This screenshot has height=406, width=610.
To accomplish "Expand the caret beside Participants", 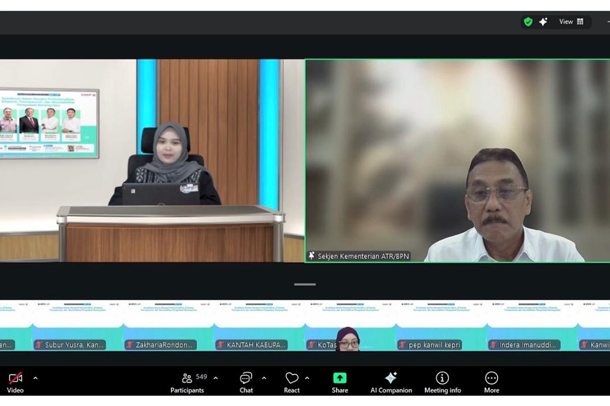I will [216, 378].
